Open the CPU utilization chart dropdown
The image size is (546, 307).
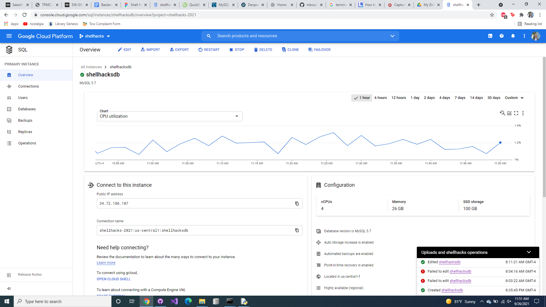(x=169, y=116)
